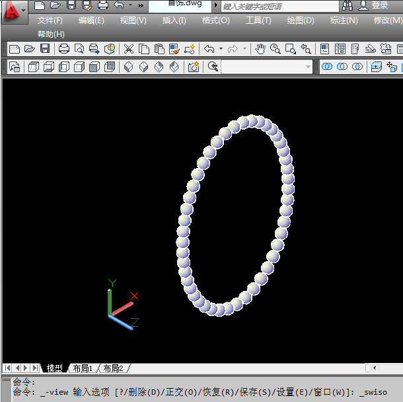Screen dimensions: 403x402
Task: Click the Undo arrow in standard toolbar
Action: [209, 49]
